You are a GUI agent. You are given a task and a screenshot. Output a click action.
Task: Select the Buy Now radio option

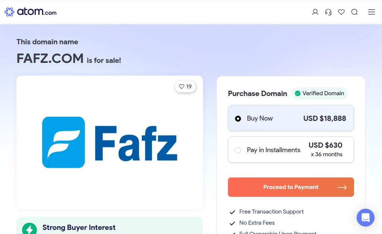(x=238, y=119)
